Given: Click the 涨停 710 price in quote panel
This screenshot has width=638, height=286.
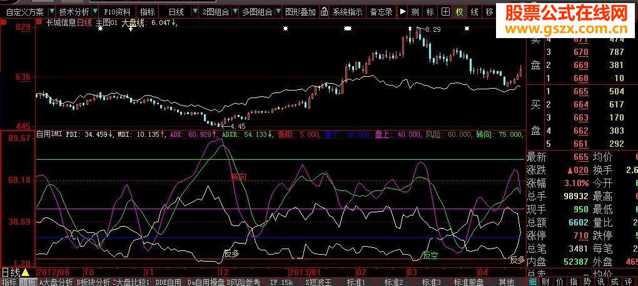Looking at the screenshot, I should point(581,235).
